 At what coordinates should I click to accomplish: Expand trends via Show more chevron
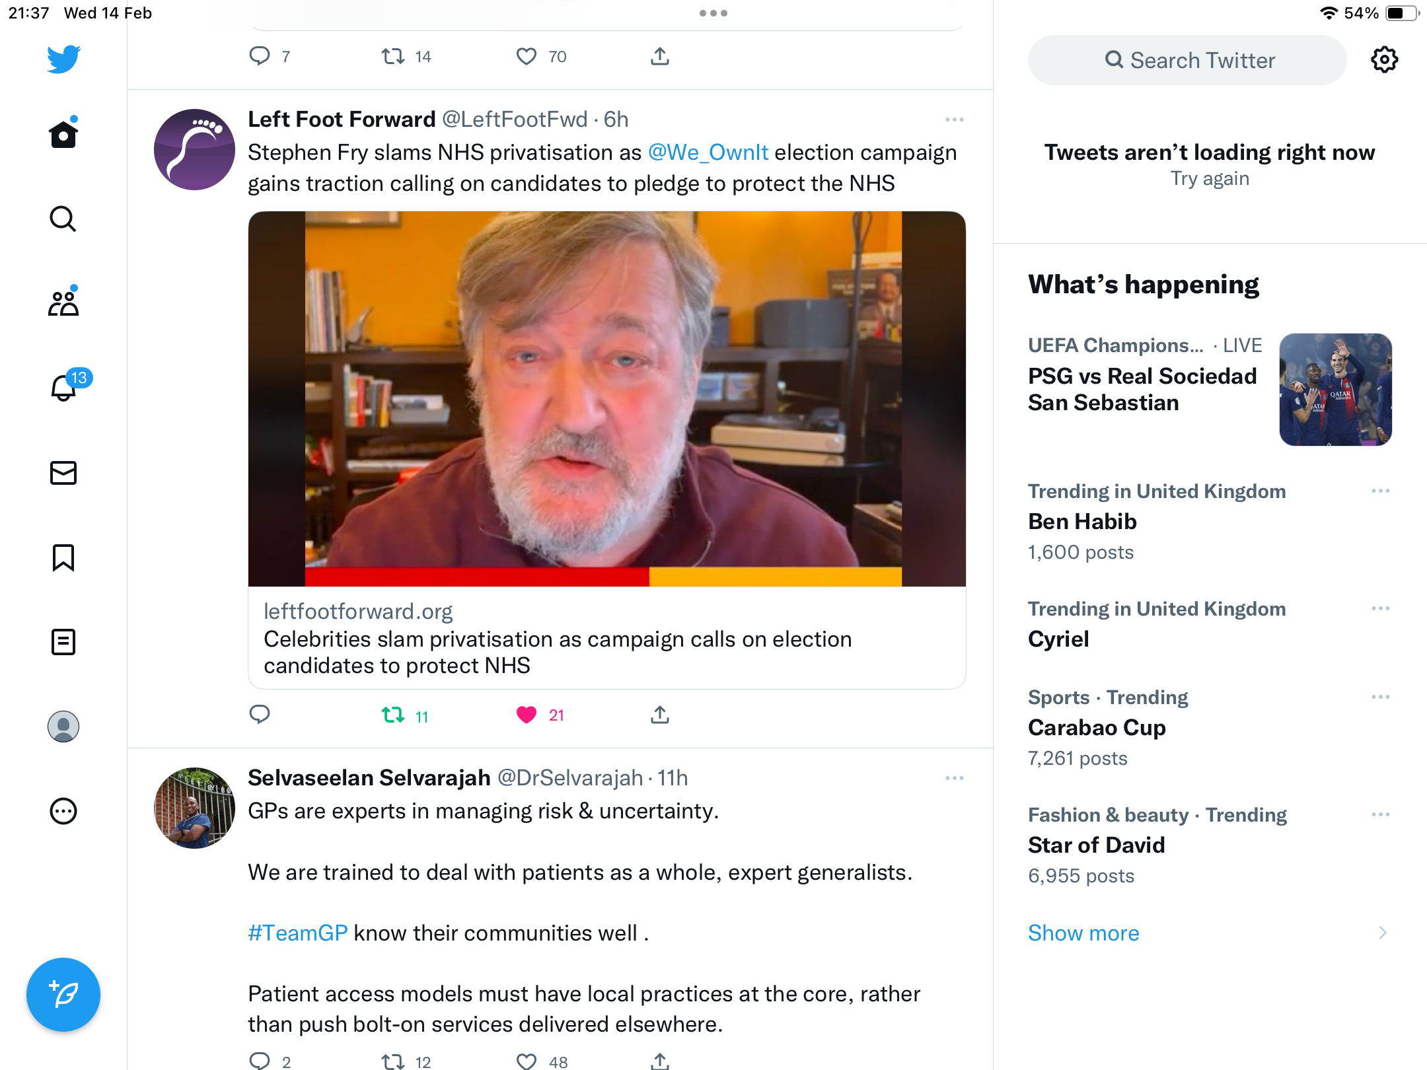(x=1383, y=933)
